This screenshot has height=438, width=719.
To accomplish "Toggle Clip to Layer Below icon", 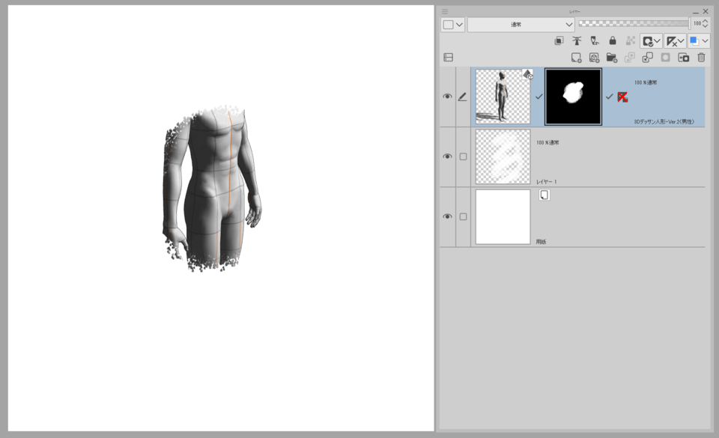I will (559, 40).
